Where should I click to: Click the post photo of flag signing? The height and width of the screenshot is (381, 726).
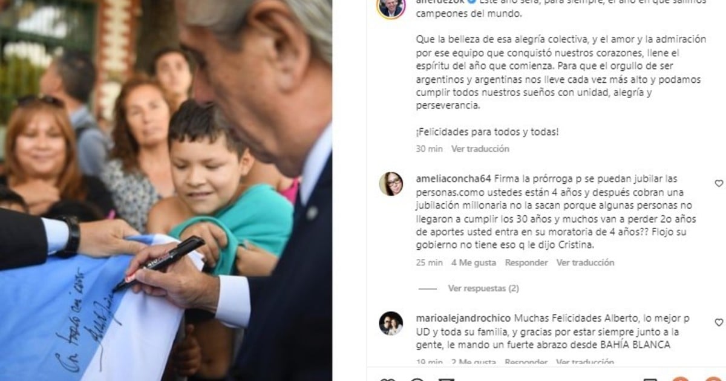(166, 190)
